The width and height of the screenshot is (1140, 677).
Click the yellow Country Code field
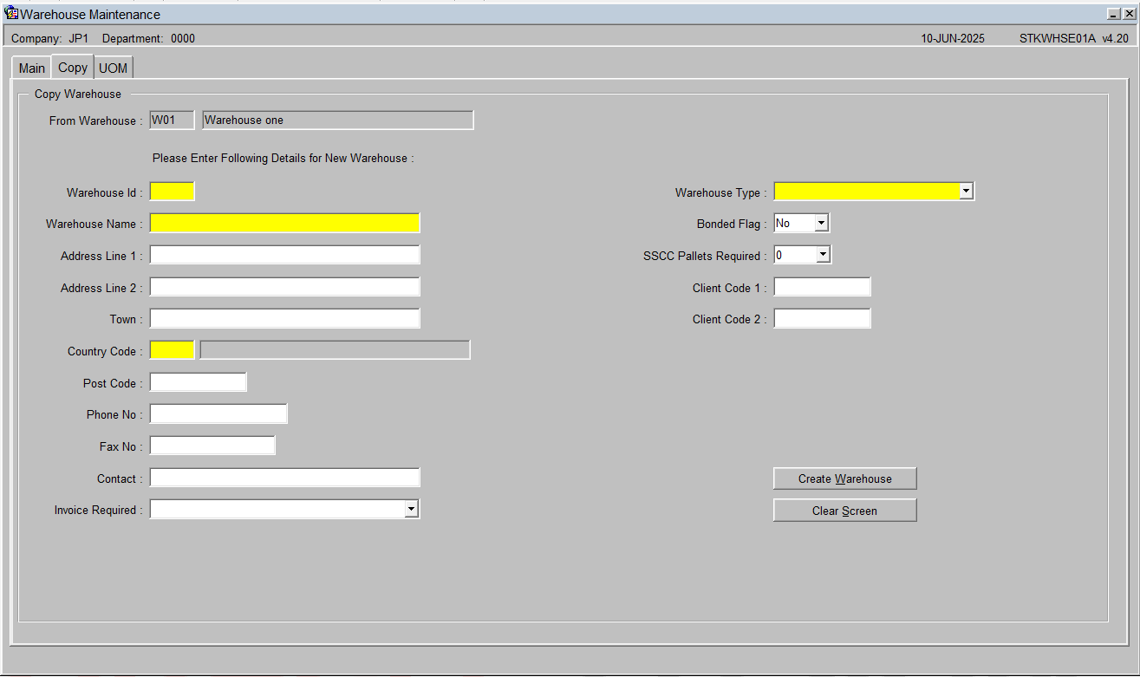(173, 350)
